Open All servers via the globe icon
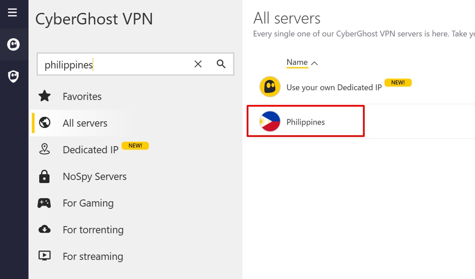 [x=44, y=123]
